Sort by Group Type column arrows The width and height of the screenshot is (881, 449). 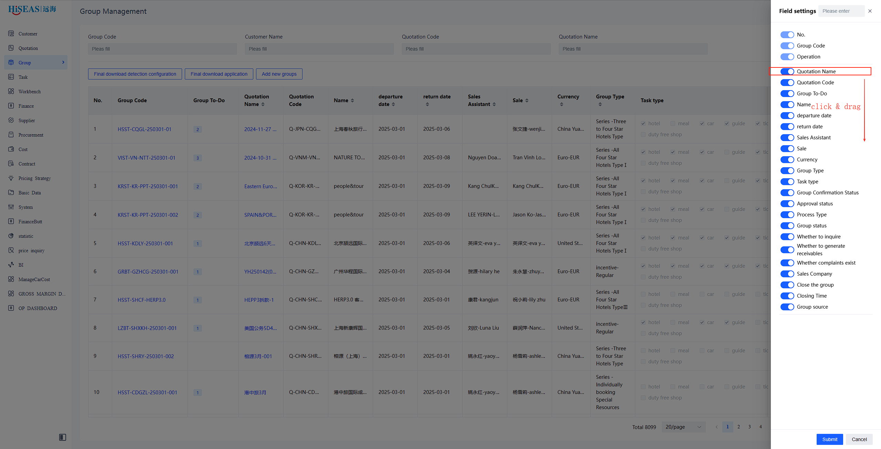[x=600, y=104]
